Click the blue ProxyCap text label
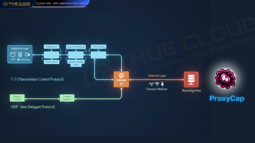Image resolution: width=255 pixels, height=143 pixels. coord(227,99)
